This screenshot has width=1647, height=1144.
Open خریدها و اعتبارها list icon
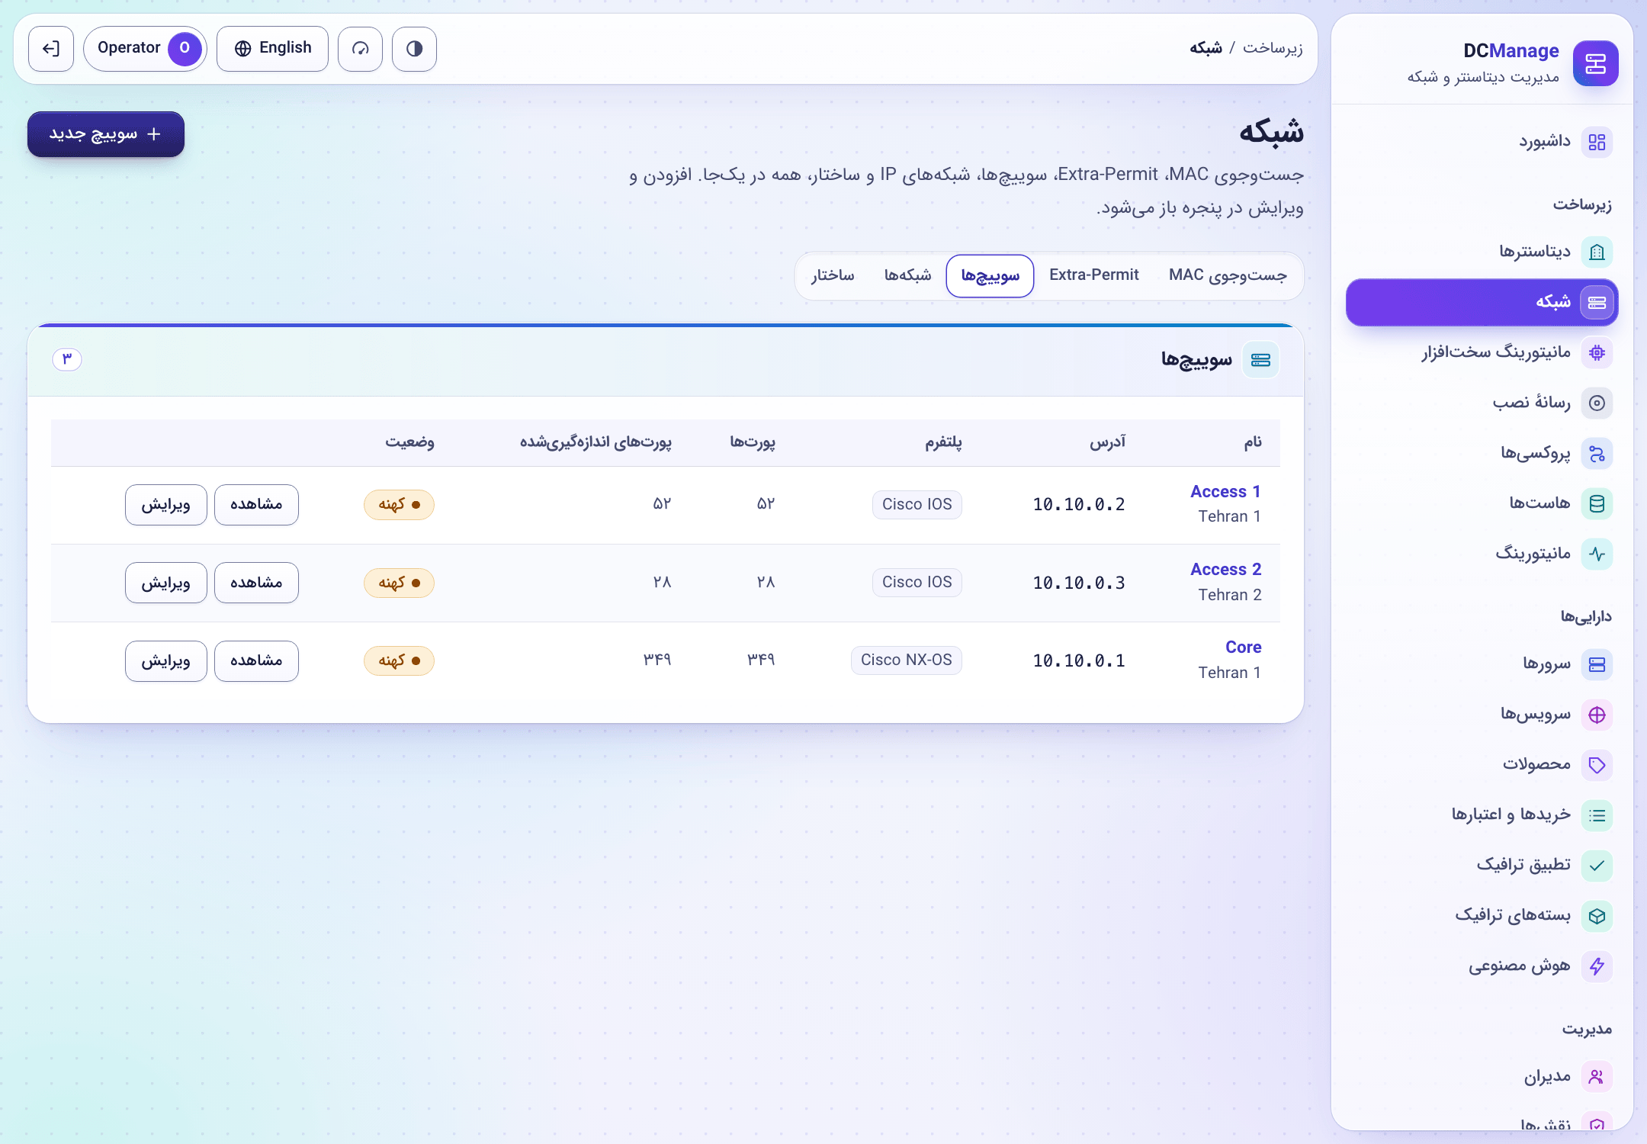(x=1597, y=815)
